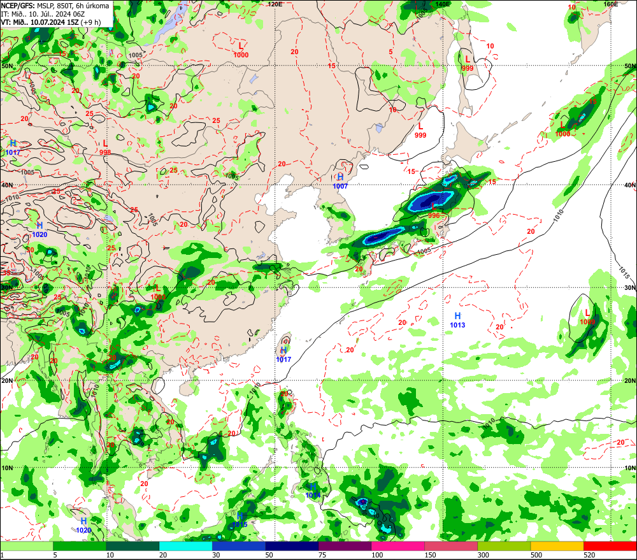Click the '160E' longitude label

(611, 4)
